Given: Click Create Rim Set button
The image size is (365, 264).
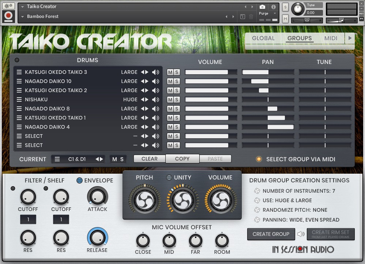Looking at the screenshot, I should coord(331,234).
